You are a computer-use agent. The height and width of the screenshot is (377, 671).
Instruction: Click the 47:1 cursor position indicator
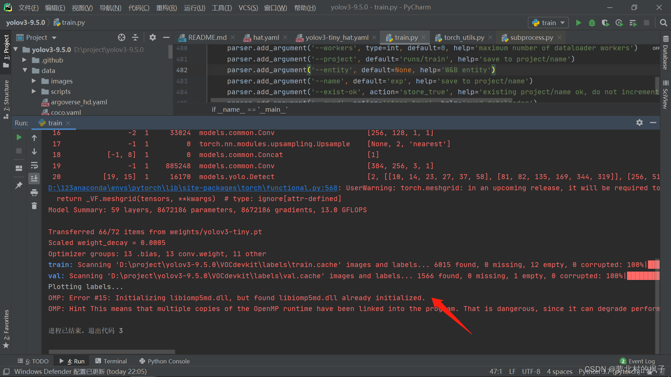[496, 371]
